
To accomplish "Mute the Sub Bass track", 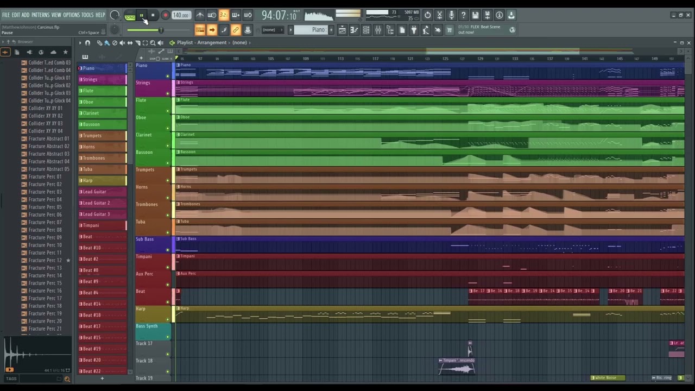I will tap(168, 250).
